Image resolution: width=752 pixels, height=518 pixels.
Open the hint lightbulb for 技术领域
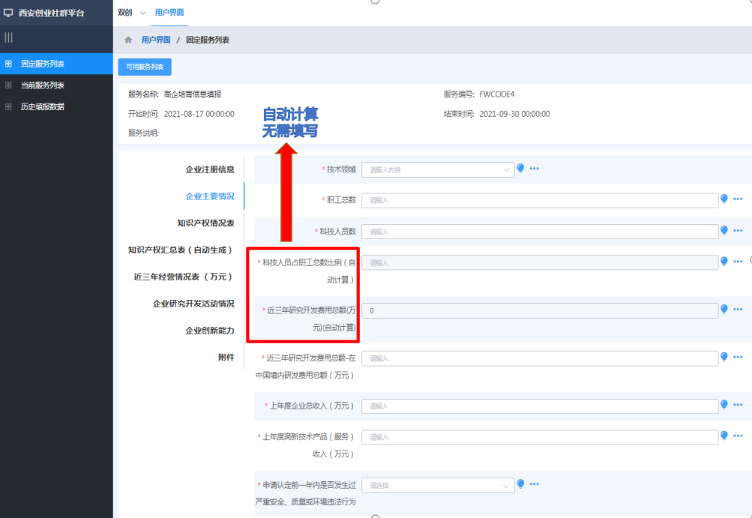520,169
